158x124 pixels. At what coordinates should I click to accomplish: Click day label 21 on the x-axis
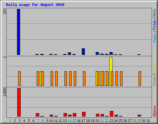pyautogui.click(x=102, y=121)
